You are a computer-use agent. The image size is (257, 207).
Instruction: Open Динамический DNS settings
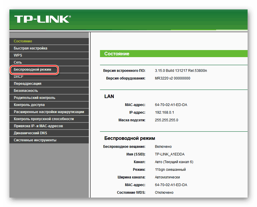coord(30,133)
